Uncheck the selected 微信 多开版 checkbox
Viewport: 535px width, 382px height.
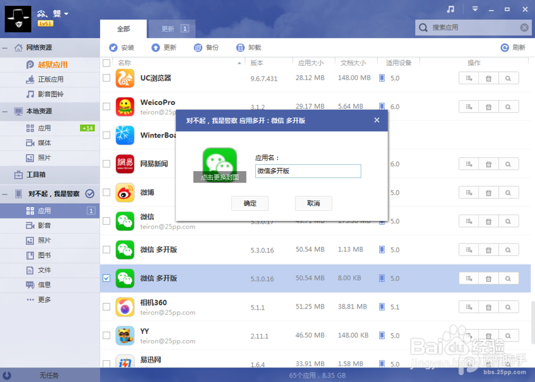(x=106, y=278)
